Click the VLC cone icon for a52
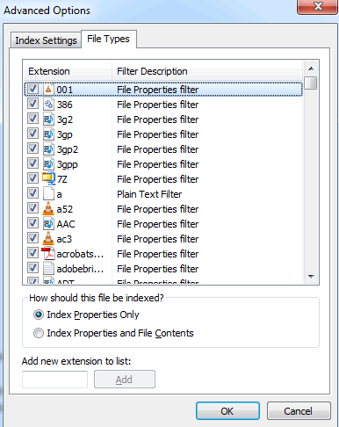The height and width of the screenshot is (427, 339). click(48, 209)
